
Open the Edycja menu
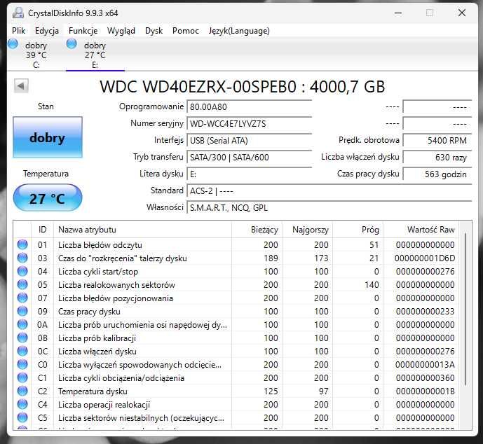pos(47,31)
